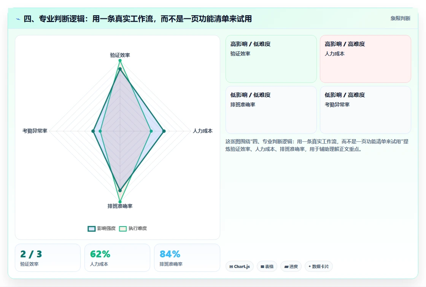The width and height of the screenshot is (426, 287).
Task: Click the 进度 tag
Action: 291,266
